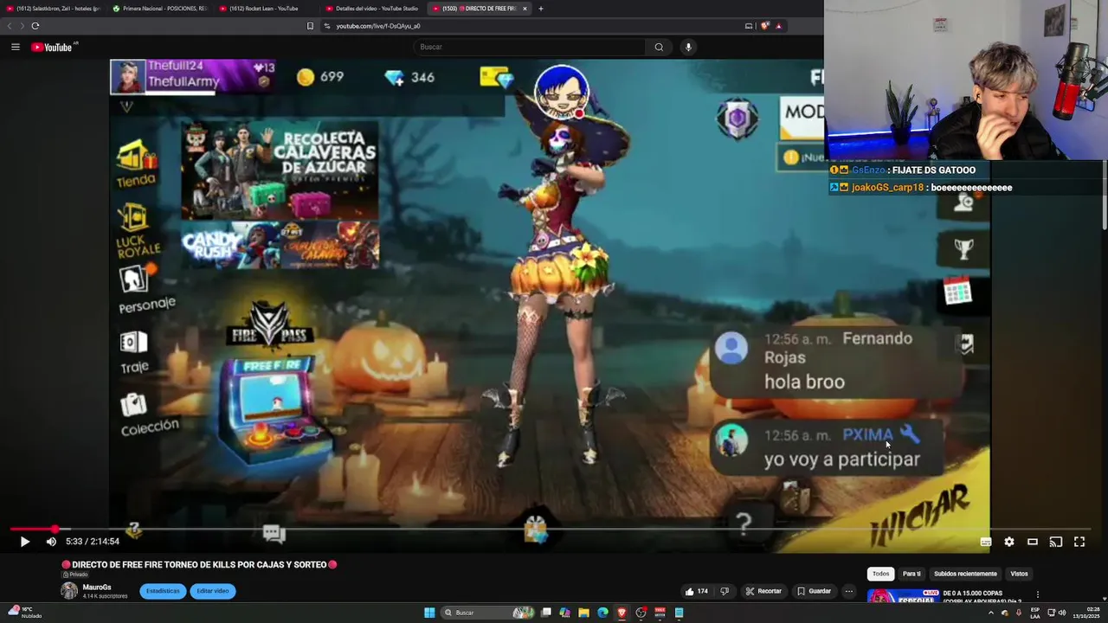Screen dimensions: 1108x623
Task: Toggle subtitles in the player
Action: [986, 542]
